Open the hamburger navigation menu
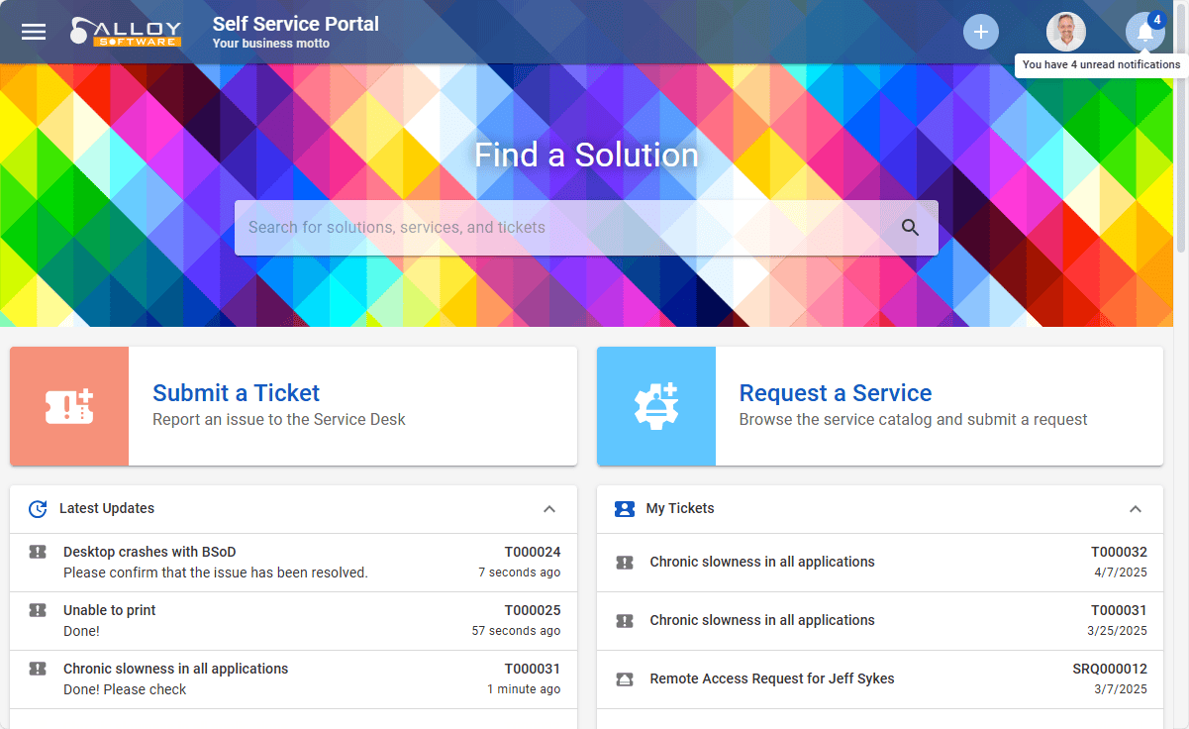Screen dimensions: 1189x729 tap(34, 32)
